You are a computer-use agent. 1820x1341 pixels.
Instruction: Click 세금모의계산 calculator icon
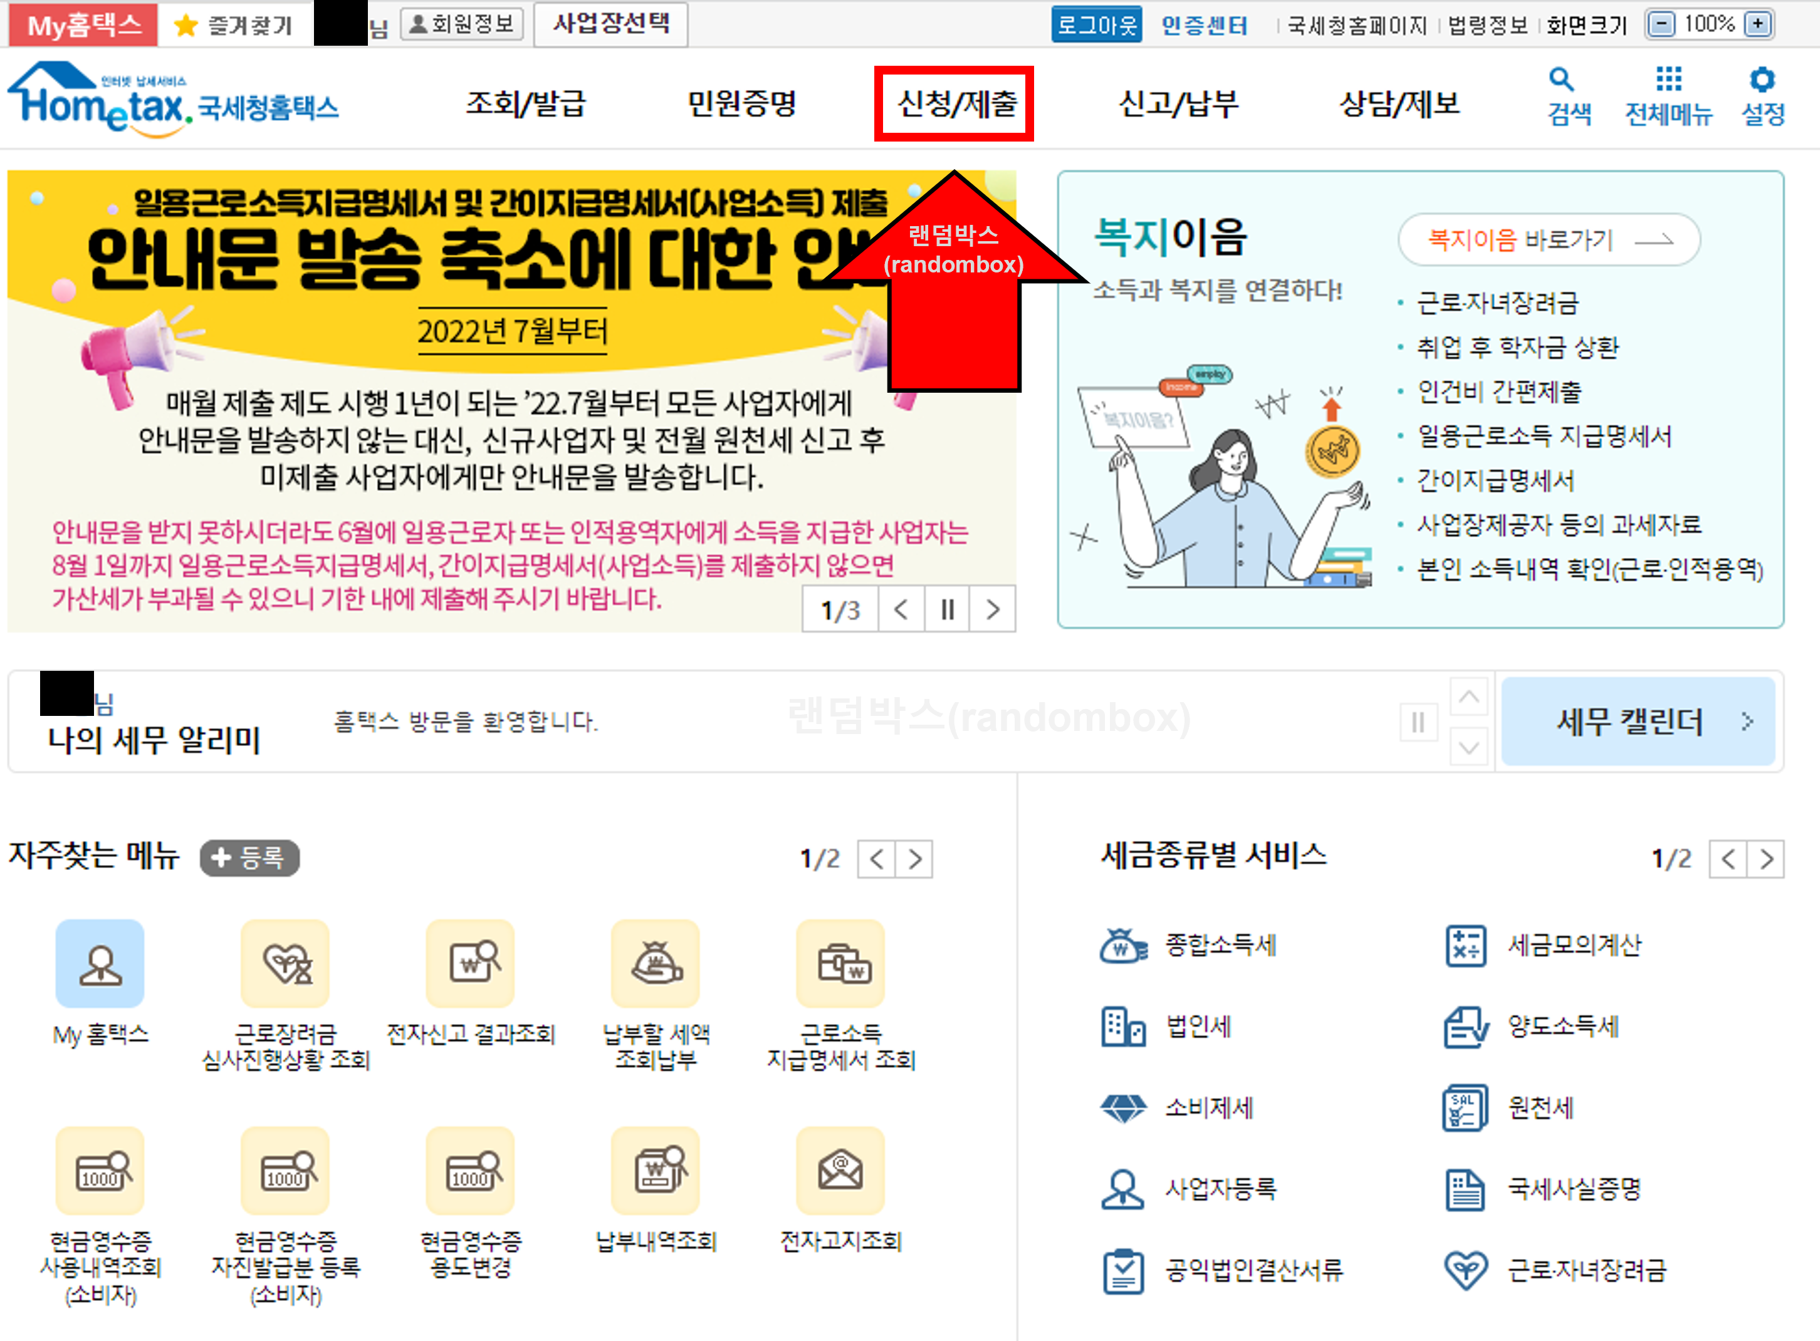[1466, 946]
